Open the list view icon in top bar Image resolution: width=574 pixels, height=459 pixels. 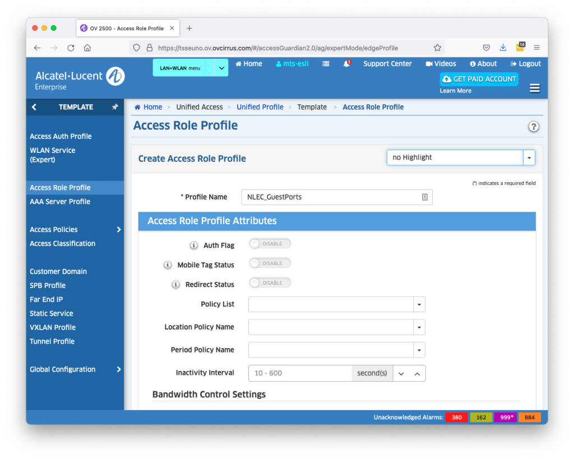(x=326, y=64)
